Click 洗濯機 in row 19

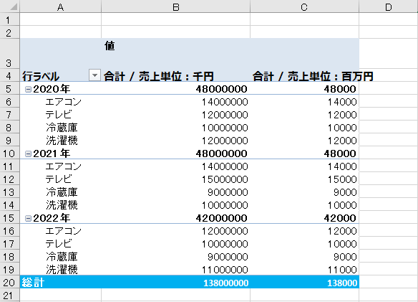pyautogui.click(x=62, y=270)
